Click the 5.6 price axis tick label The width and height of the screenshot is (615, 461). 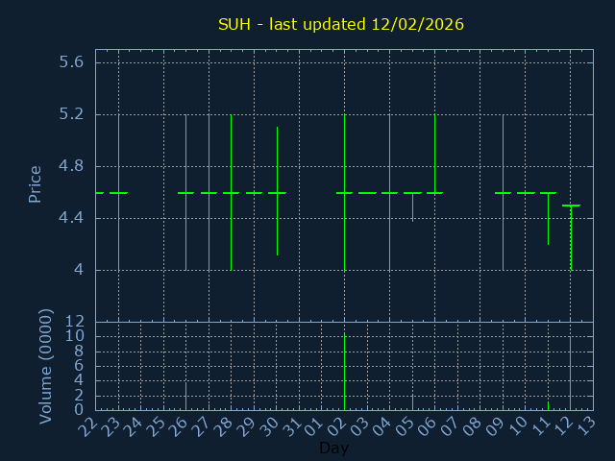pyautogui.click(x=72, y=62)
